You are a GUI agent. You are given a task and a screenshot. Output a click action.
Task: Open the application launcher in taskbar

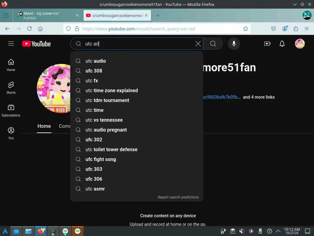[x=5, y=231]
